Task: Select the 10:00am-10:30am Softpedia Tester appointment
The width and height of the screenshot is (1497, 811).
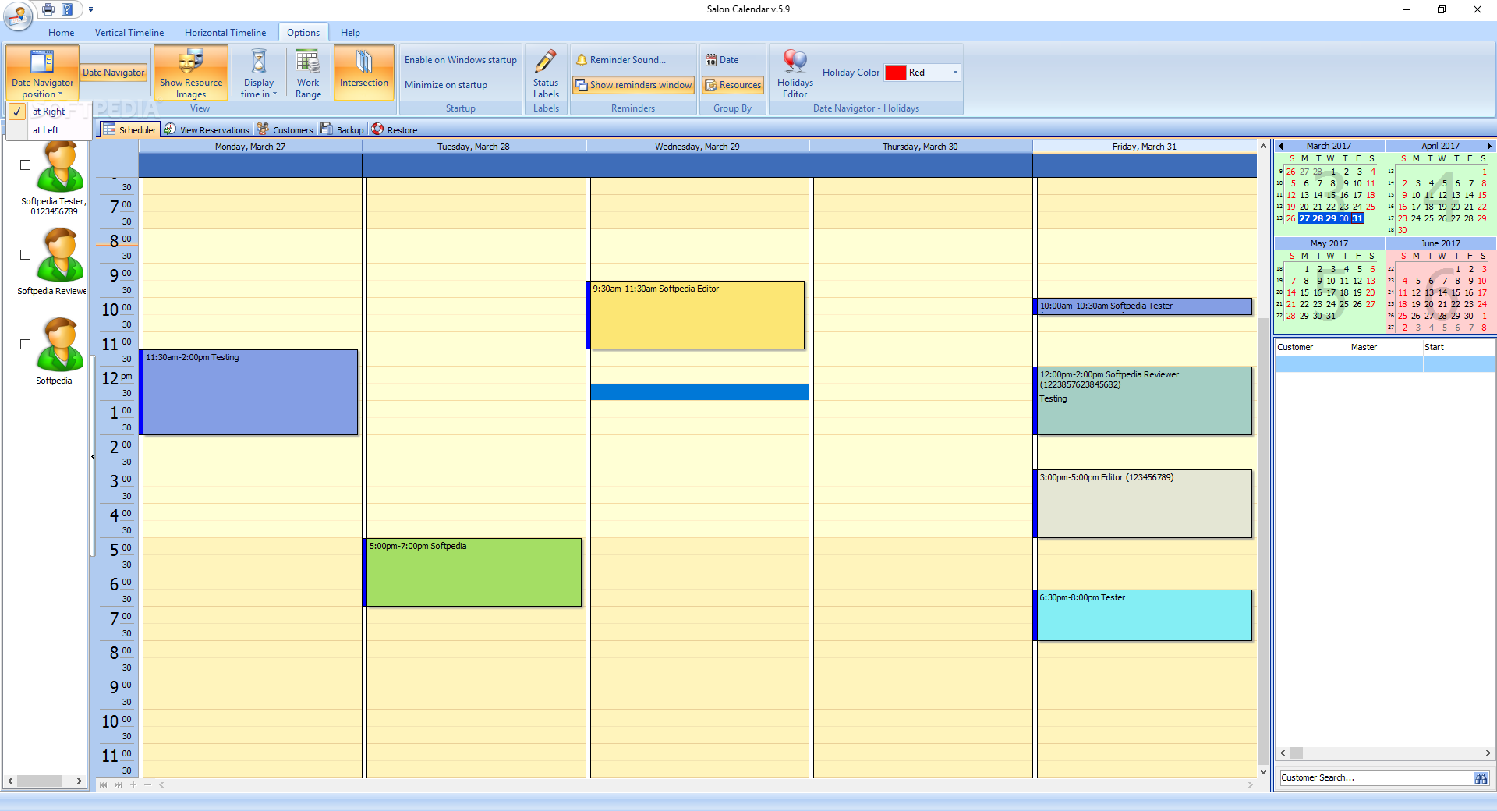Action: point(1143,306)
